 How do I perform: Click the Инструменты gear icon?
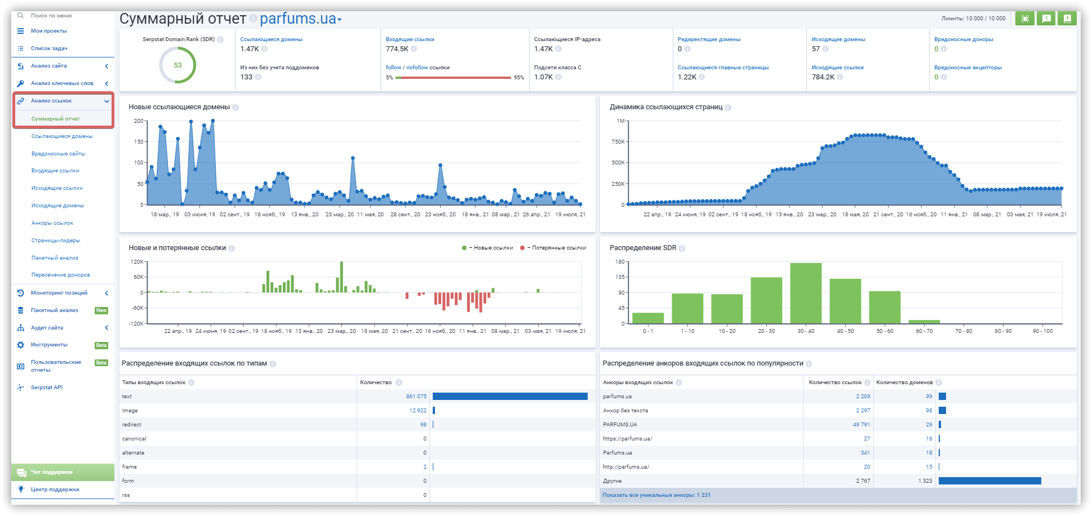point(20,345)
